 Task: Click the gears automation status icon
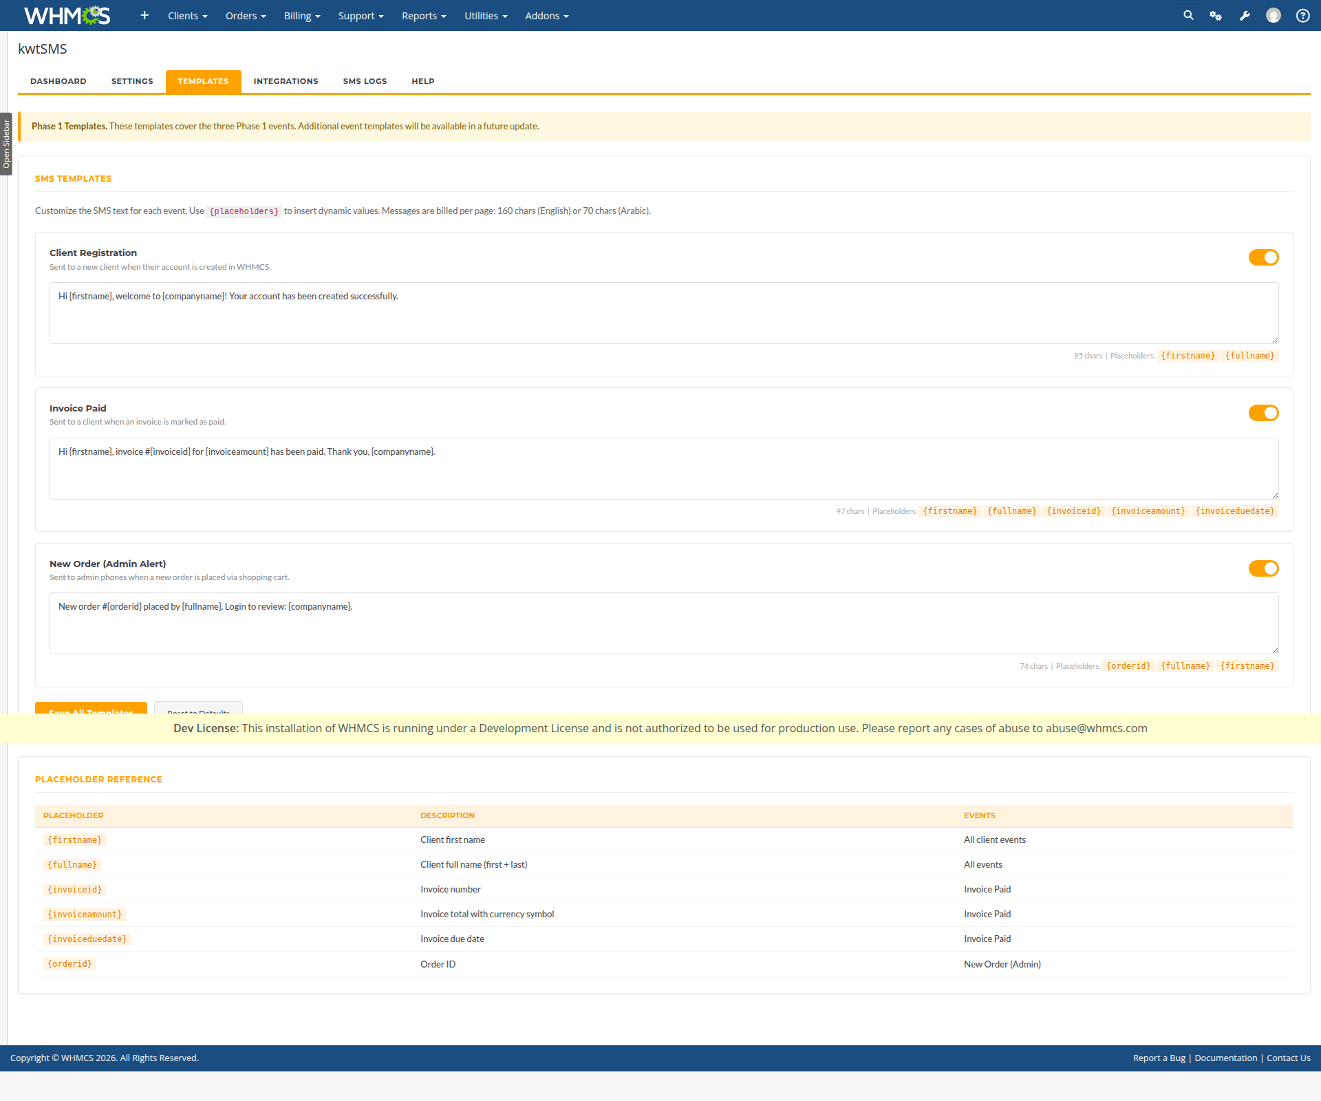point(1216,15)
